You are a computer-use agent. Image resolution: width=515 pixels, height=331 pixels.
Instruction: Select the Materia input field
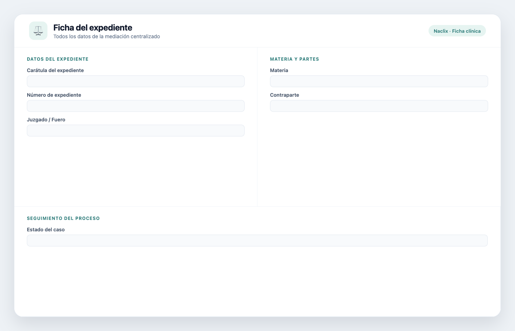379,81
